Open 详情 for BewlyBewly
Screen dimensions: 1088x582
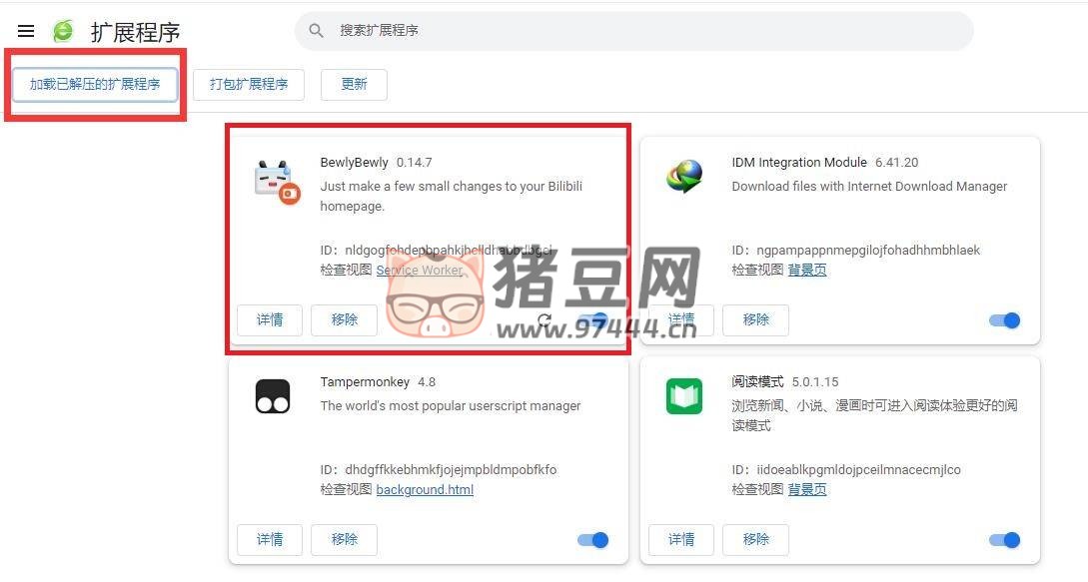point(270,319)
